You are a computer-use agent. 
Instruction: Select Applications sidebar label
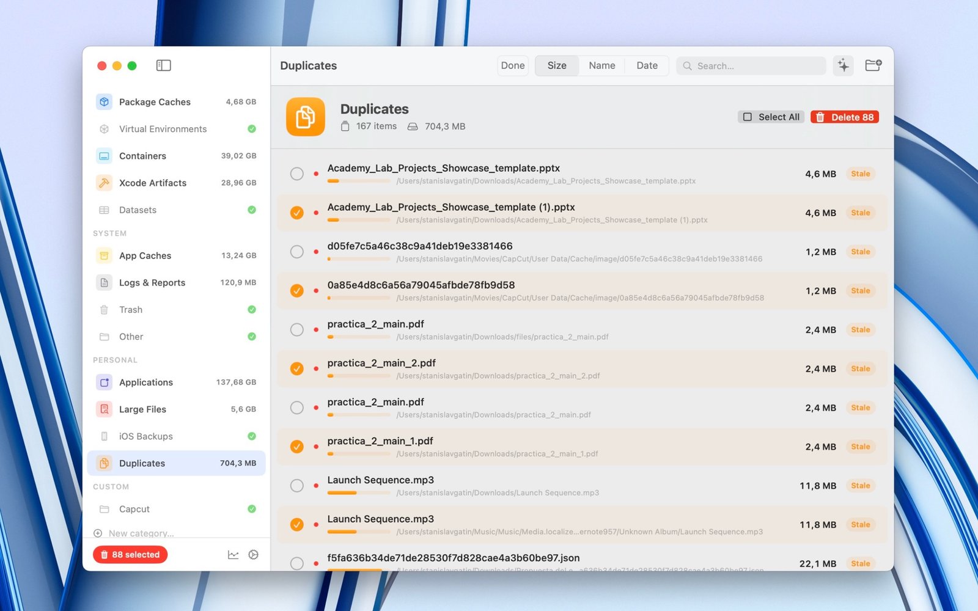pos(146,382)
